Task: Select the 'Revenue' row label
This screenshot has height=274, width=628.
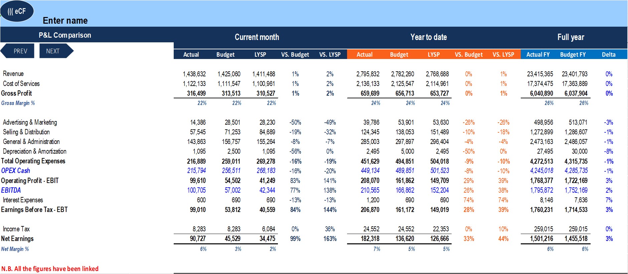Action: (13, 74)
